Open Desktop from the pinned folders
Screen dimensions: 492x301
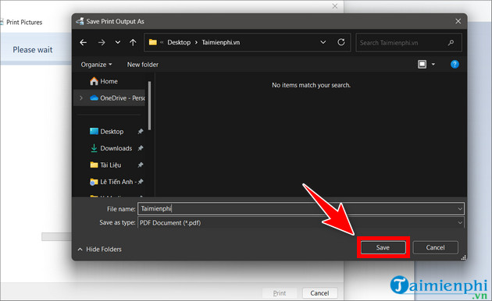tap(112, 132)
